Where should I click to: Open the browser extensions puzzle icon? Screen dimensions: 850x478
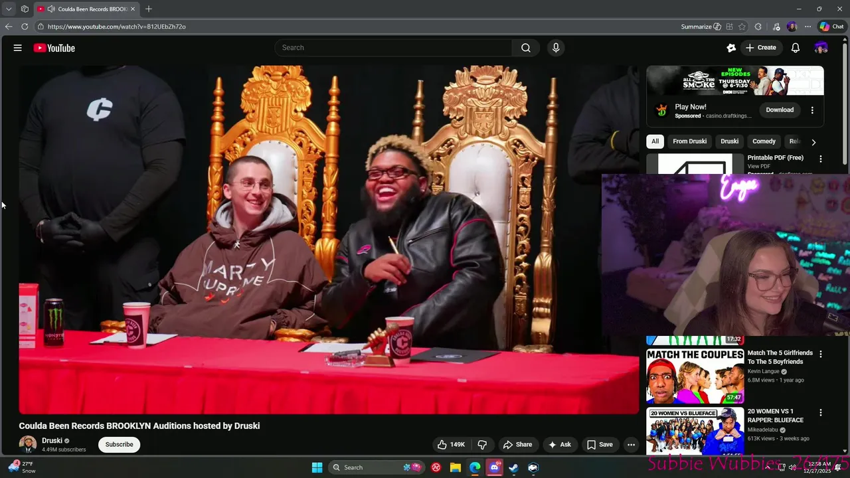coord(758,27)
